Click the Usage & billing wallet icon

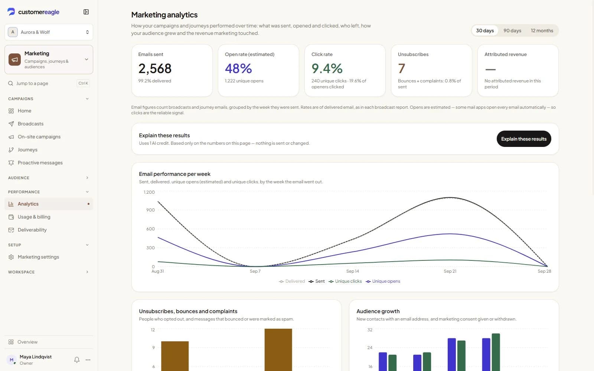pos(11,217)
